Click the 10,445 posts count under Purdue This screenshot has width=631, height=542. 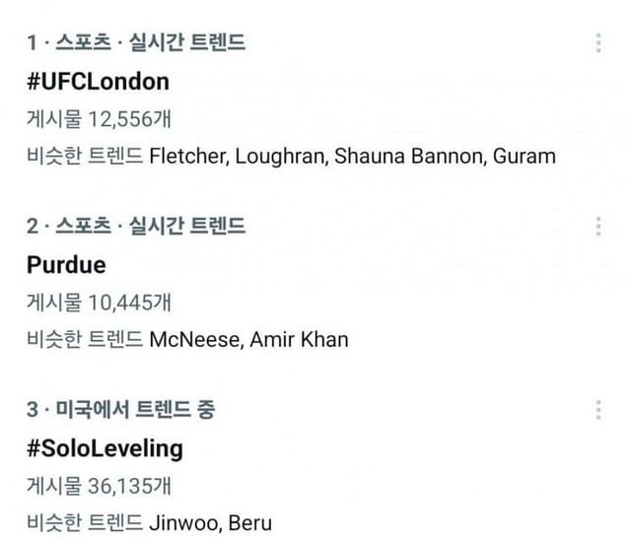point(100,303)
